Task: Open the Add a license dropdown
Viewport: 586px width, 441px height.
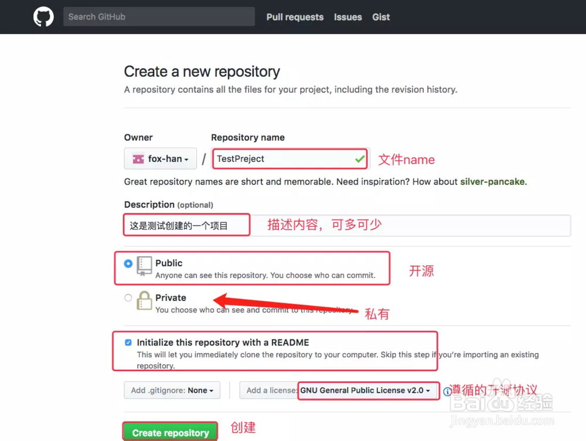Action: click(x=339, y=390)
